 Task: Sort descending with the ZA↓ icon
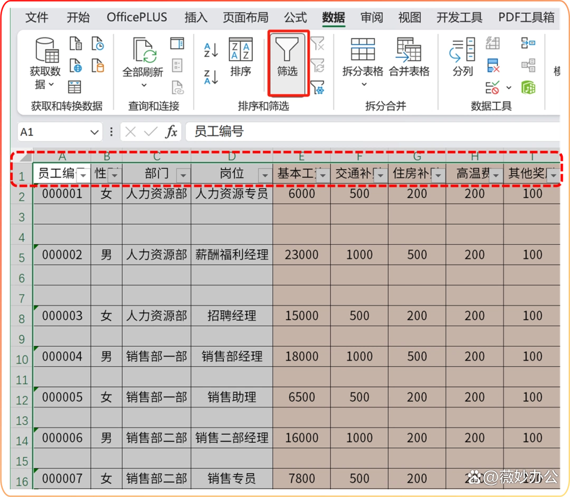click(210, 77)
